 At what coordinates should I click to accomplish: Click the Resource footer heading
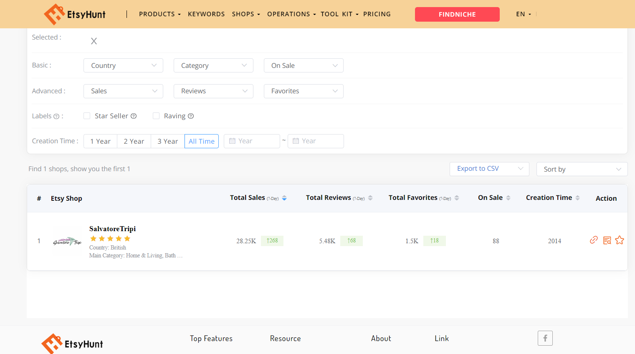pos(286,339)
